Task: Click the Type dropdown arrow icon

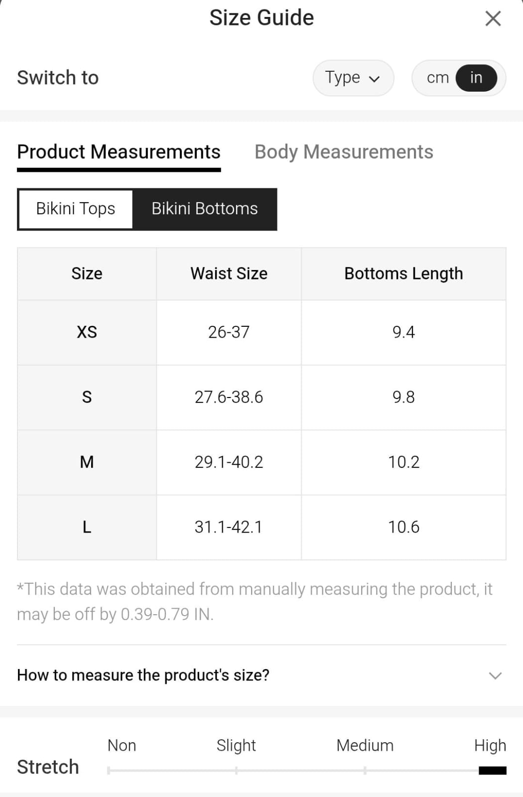Action: point(375,79)
